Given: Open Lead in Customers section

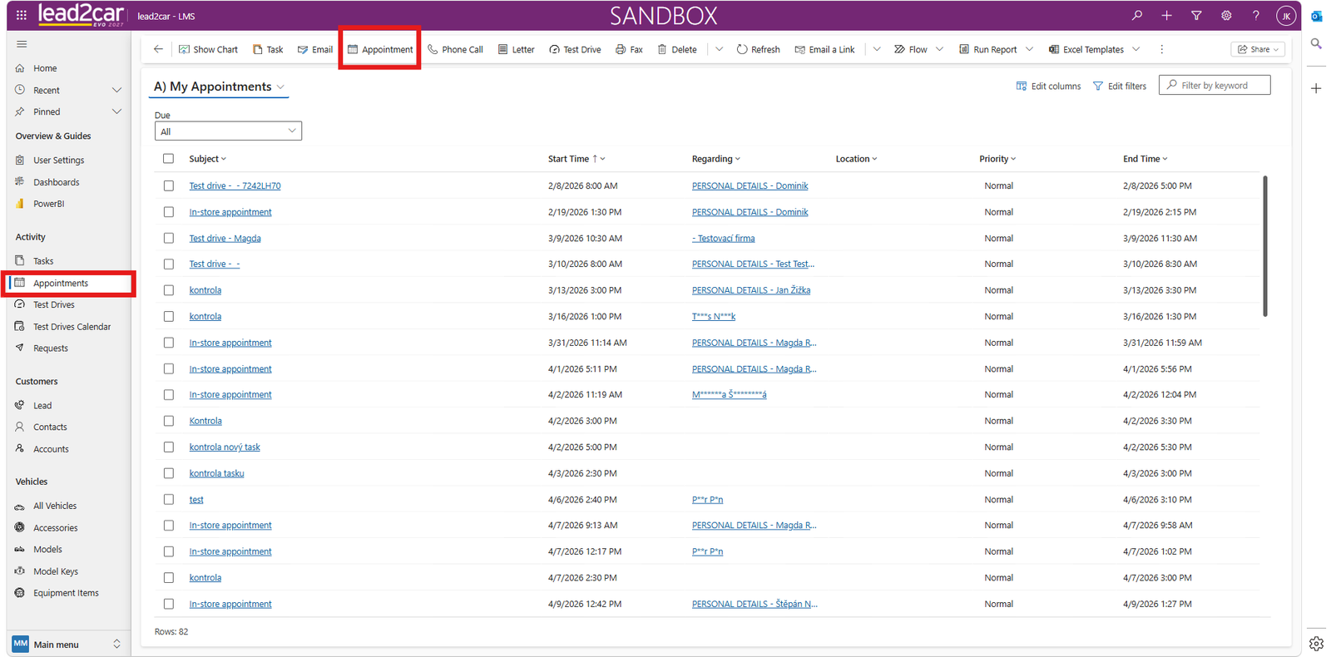Looking at the screenshot, I should pyautogui.click(x=42, y=405).
